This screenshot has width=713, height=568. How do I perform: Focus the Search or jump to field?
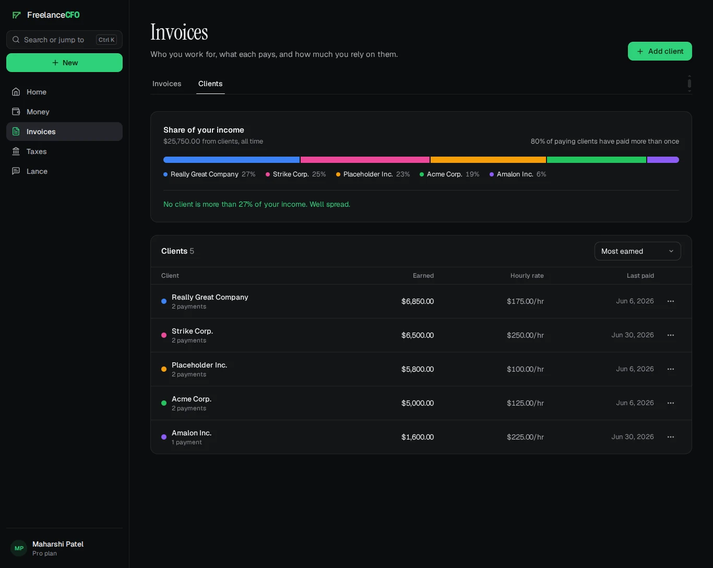tap(64, 40)
